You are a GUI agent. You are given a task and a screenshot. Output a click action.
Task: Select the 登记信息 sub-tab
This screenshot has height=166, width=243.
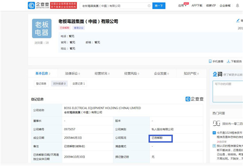click(41, 84)
